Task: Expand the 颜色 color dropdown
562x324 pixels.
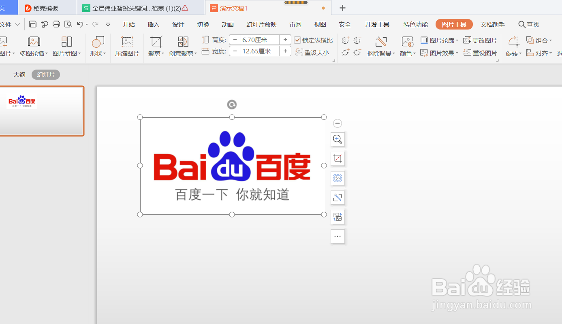Action: click(407, 53)
